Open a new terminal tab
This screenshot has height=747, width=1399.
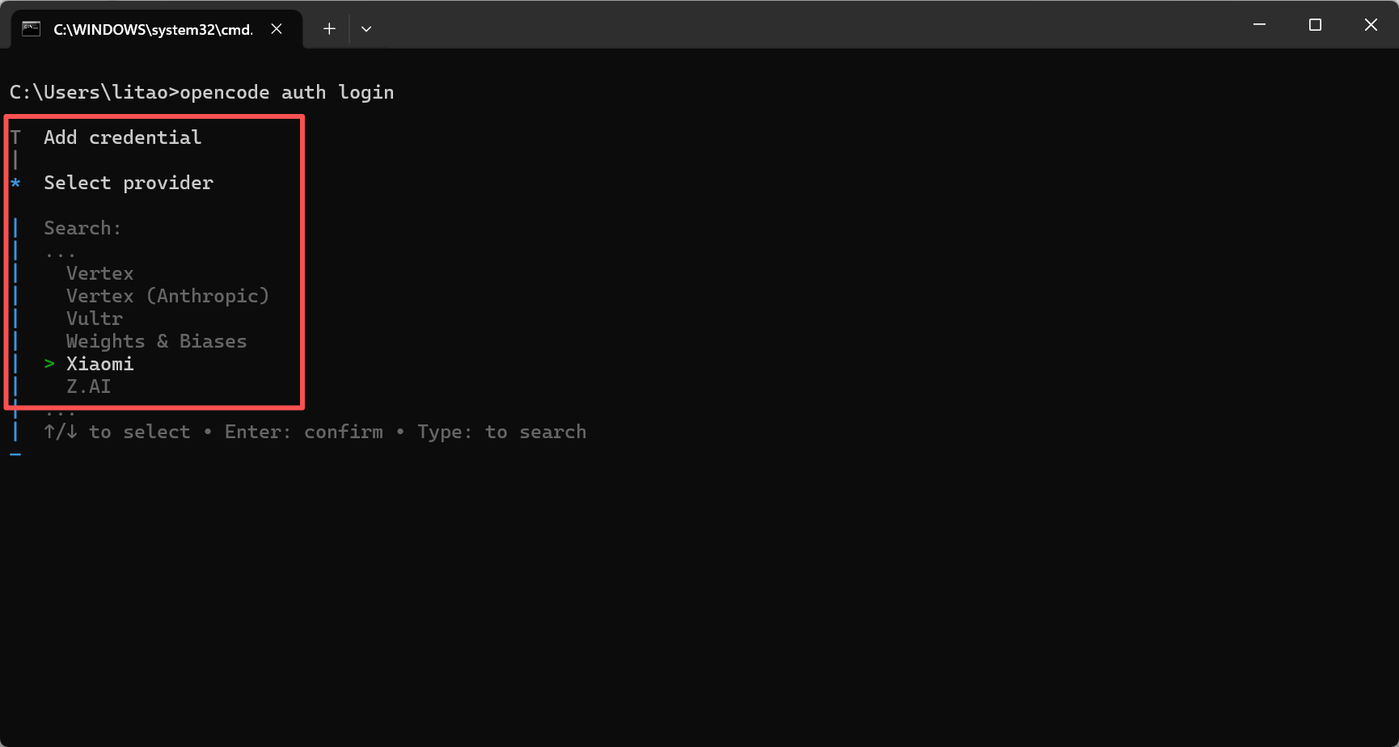(x=329, y=29)
